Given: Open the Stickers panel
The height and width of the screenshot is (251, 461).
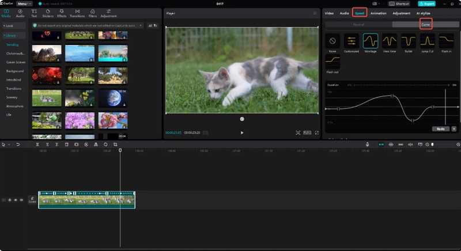Looking at the screenshot, I should (x=48, y=13).
